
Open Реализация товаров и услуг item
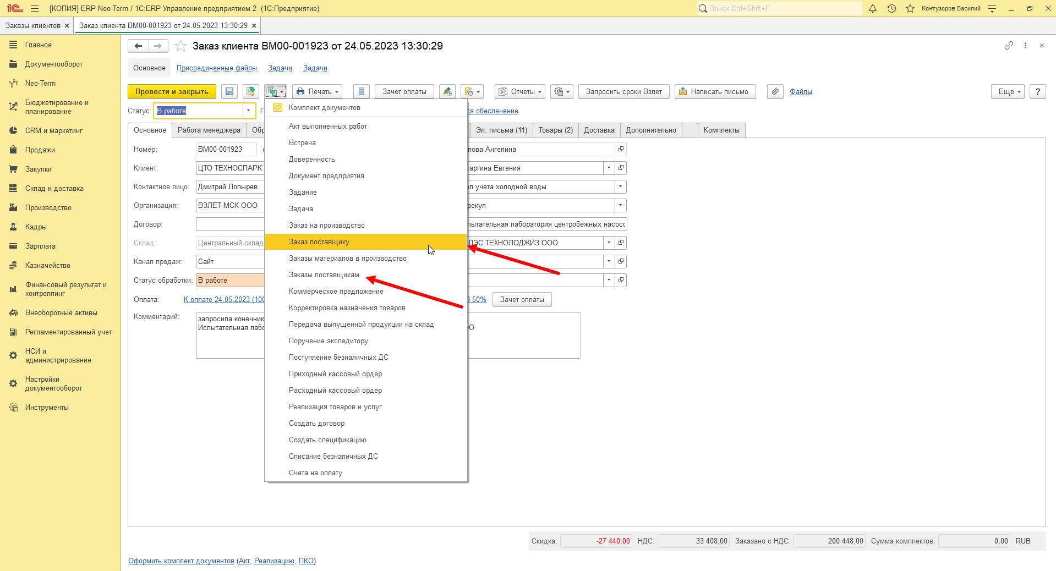pyautogui.click(x=366, y=407)
